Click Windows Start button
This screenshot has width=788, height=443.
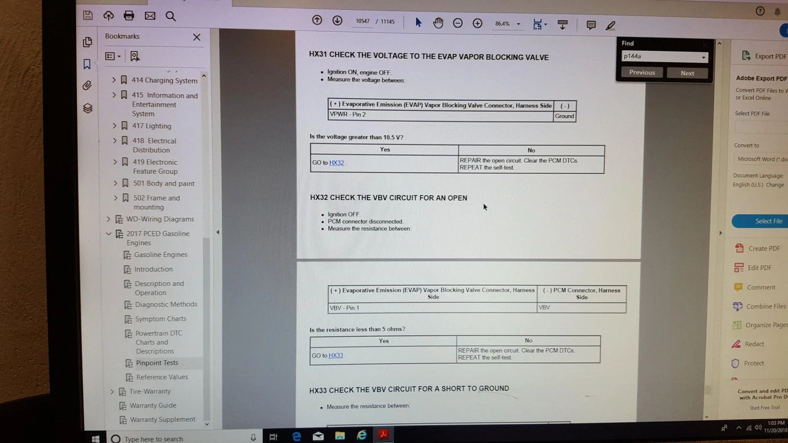(96, 439)
